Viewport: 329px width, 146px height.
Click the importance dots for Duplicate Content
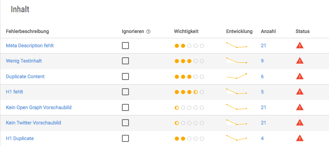(189, 77)
